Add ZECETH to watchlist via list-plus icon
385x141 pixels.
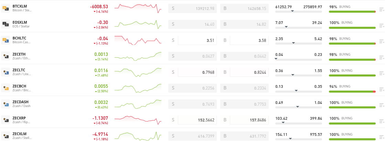[x=382, y=58]
